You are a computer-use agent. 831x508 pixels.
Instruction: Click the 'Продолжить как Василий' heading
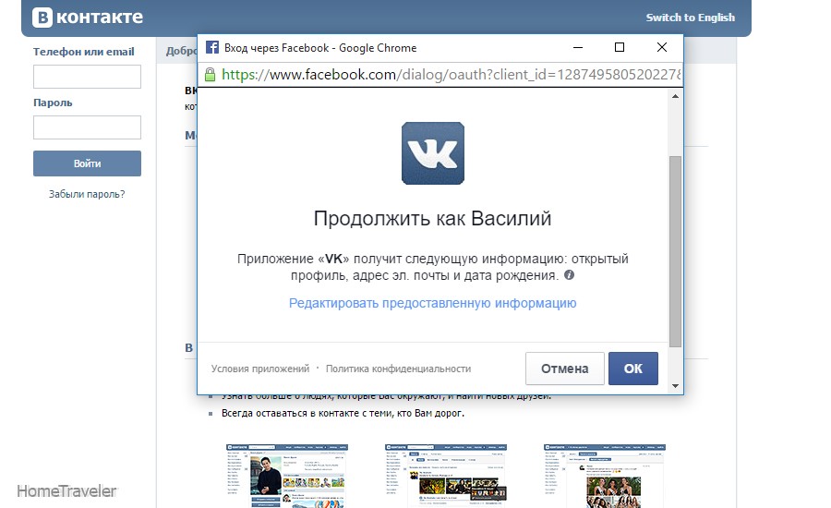pyautogui.click(x=432, y=219)
